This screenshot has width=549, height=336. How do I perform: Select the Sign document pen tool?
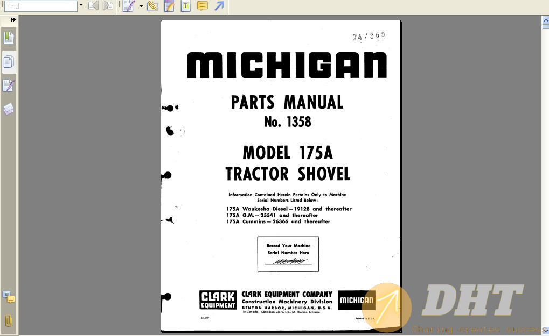click(129, 6)
